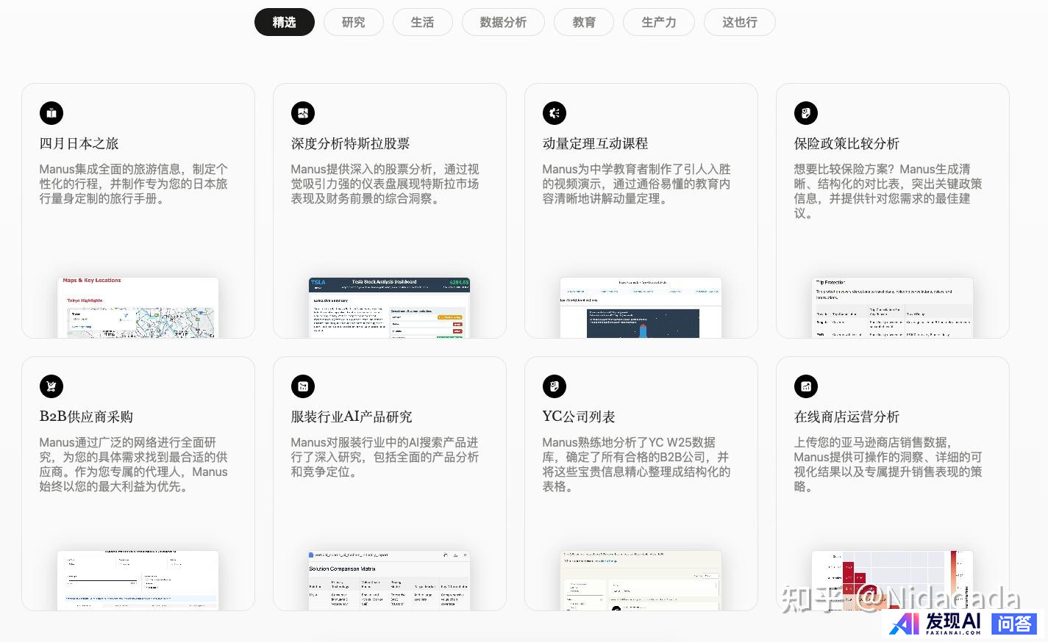The height and width of the screenshot is (642, 1048).
Task: Click the 动量定理互动课程 card icon
Action: pos(555,113)
